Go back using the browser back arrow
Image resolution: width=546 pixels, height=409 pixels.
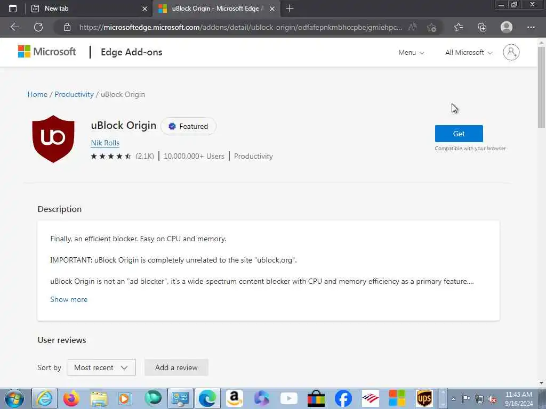pos(14,27)
